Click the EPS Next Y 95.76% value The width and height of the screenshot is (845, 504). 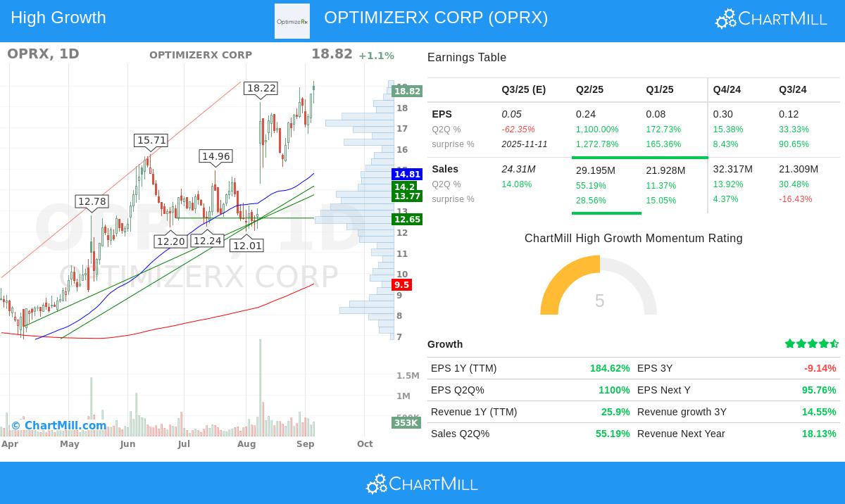[x=819, y=390]
